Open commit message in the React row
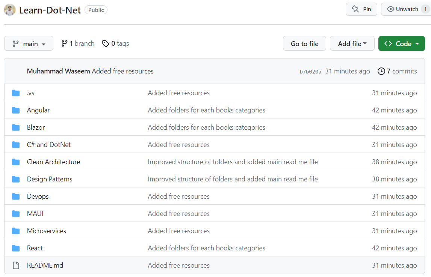This screenshot has width=431, height=277. (x=206, y=248)
